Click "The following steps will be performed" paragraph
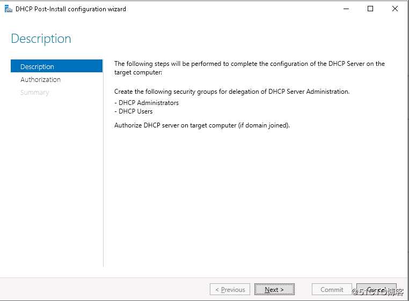409x301 pixels. click(250, 68)
